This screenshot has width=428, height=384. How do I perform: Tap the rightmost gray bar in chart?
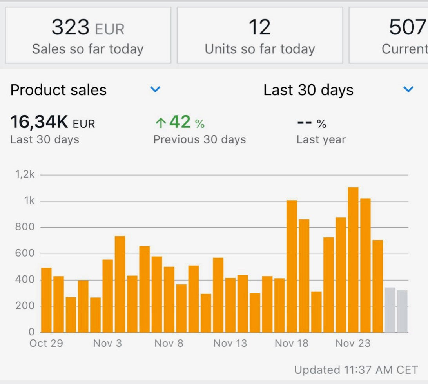click(x=402, y=311)
